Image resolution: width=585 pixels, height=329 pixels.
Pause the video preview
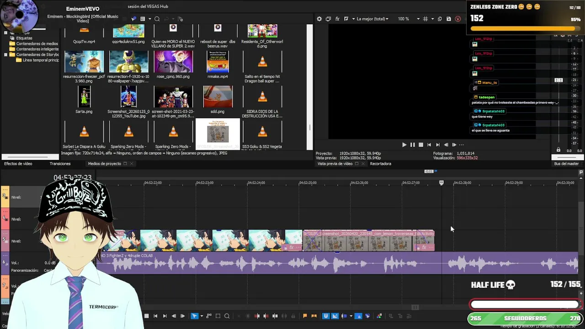[412, 144]
